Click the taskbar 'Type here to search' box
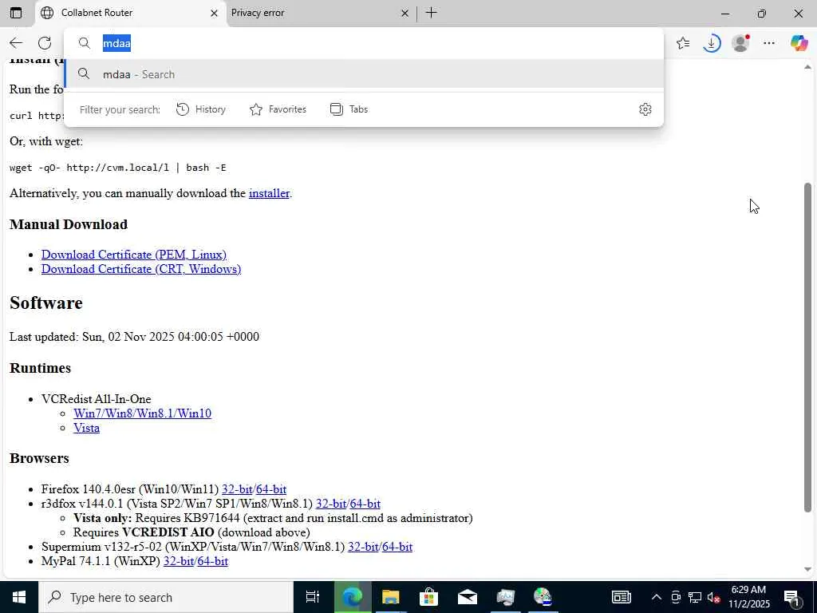Viewport: 817px width, 613px height. 166,597
